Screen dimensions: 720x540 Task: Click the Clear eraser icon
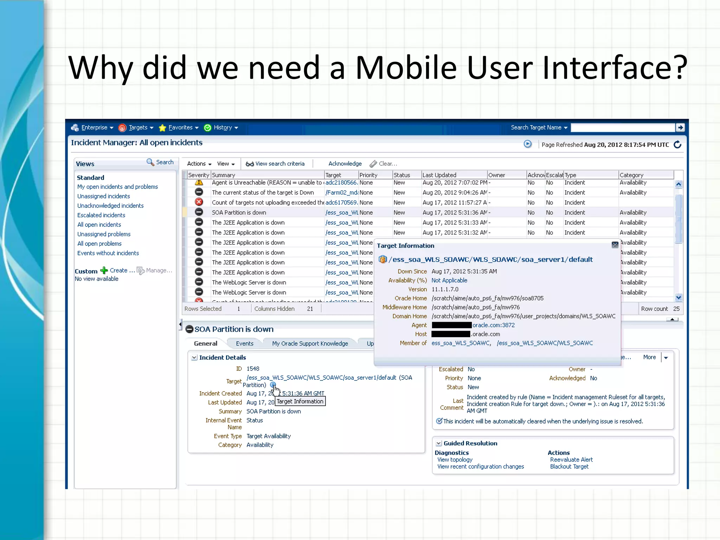tap(373, 164)
